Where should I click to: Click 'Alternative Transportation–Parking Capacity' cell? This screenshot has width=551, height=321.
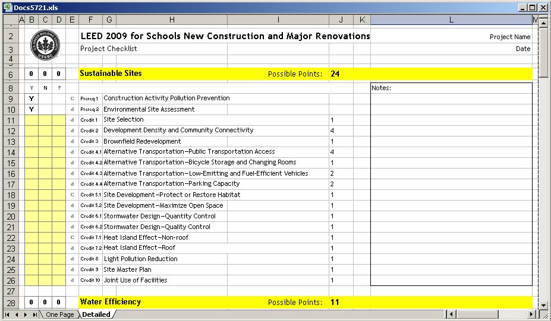pos(172,183)
